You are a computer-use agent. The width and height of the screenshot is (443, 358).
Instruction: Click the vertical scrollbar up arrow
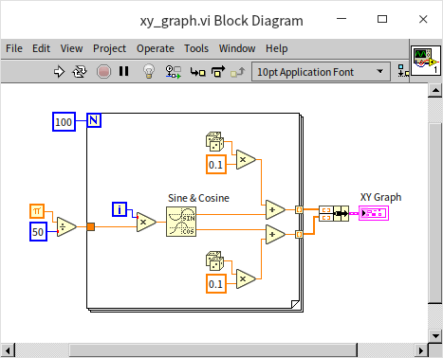click(x=435, y=90)
